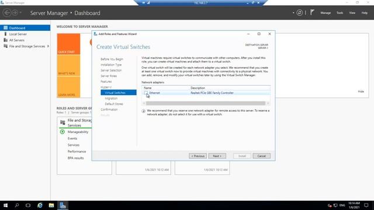Click the Refresh icon in Server Manager header

tap(300, 13)
